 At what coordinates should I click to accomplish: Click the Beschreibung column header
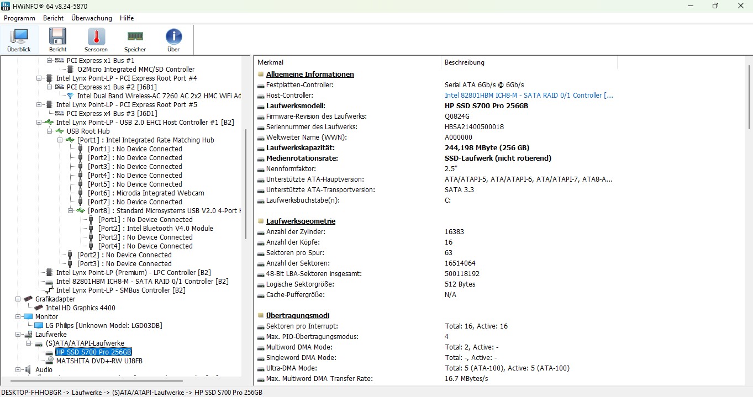(464, 62)
